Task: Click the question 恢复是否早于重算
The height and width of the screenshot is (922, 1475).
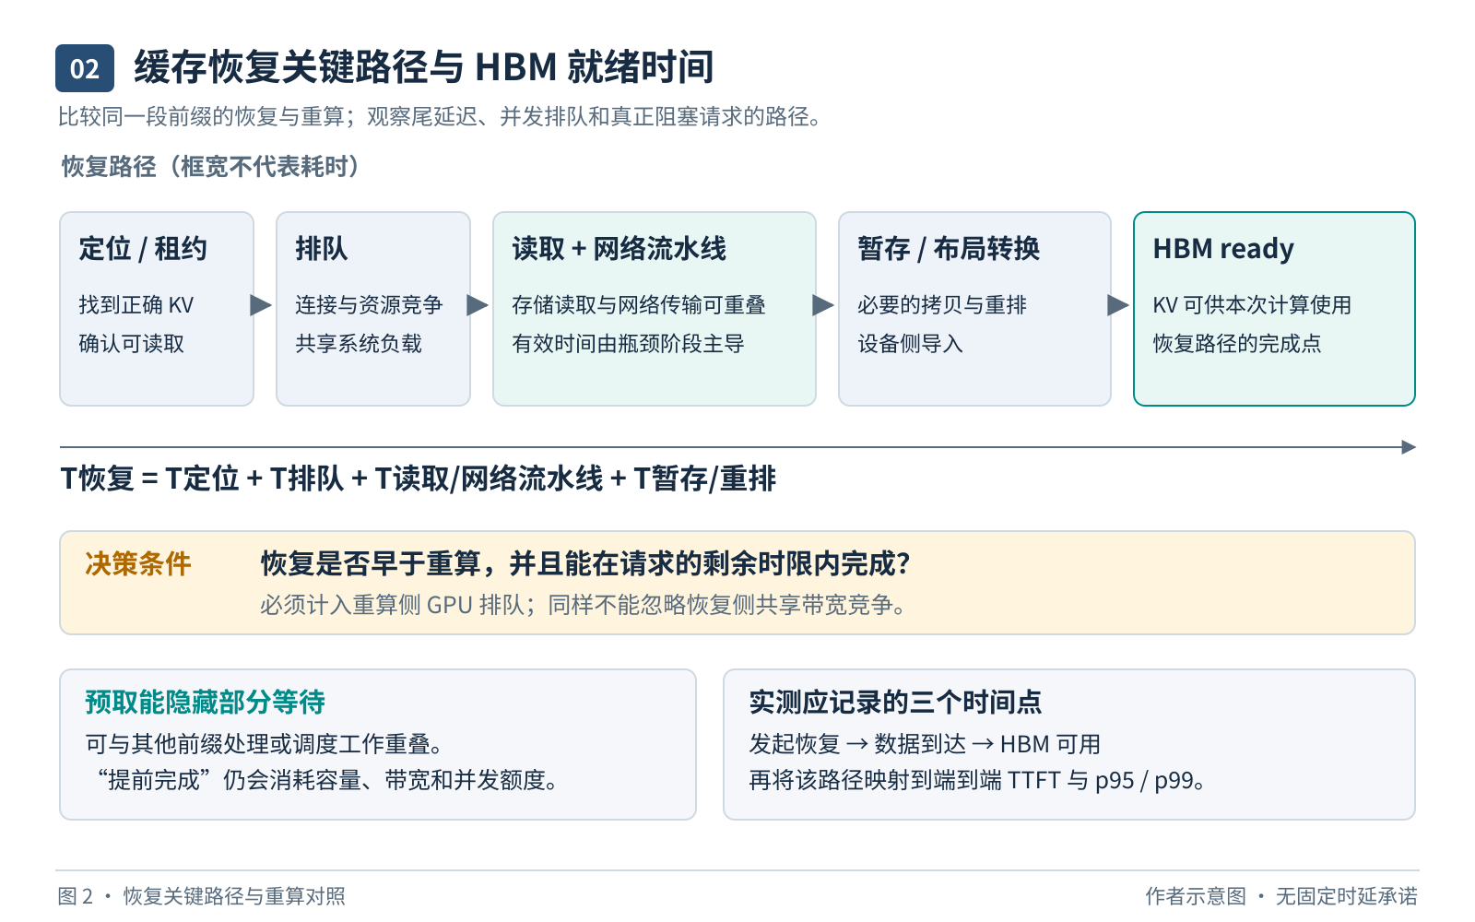Action: tap(585, 564)
